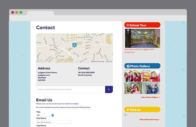Click into the First Name field

pos(54,122)
